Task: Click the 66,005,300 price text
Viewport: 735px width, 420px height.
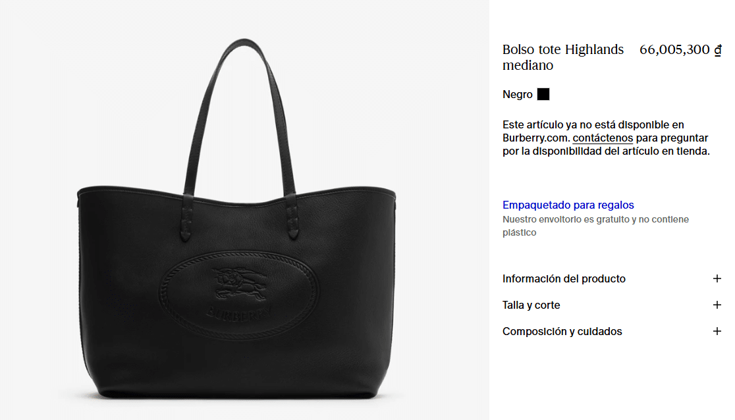Action: 674,49
